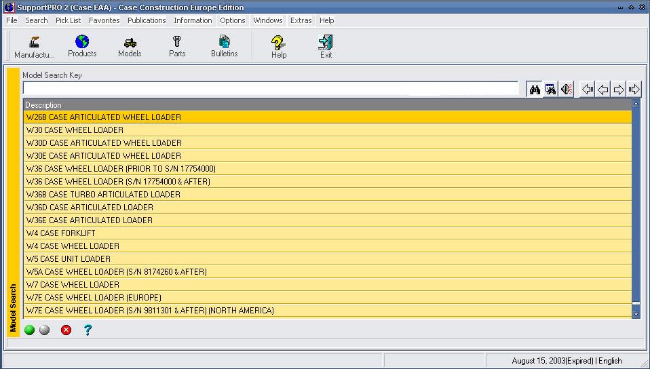The height and width of the screenshot is (369, 650).
Task: Click the second binoculars search-in-list icon
Action: click(x=550, y=89)
